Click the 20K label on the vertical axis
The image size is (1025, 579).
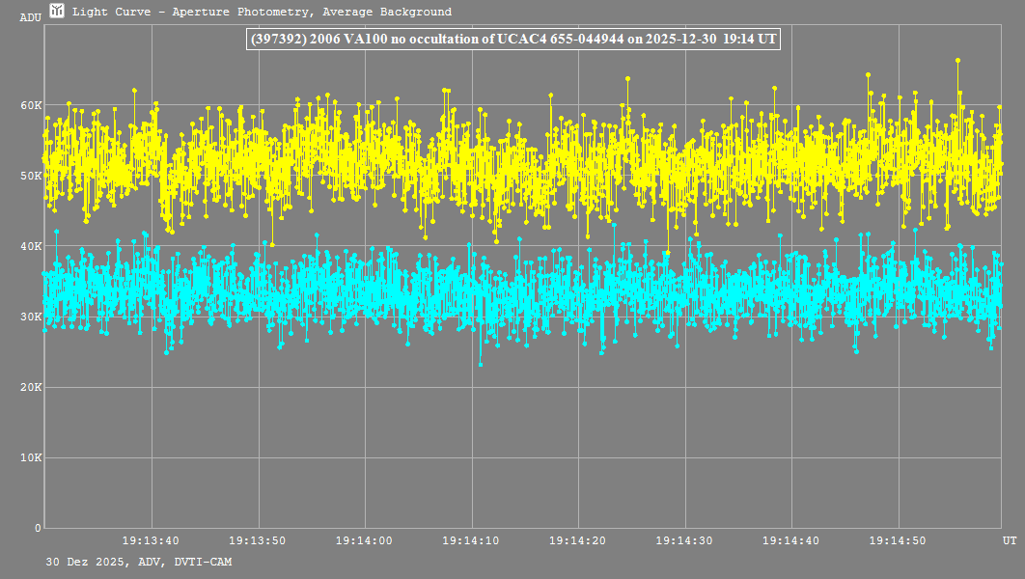tap(32, 387)
